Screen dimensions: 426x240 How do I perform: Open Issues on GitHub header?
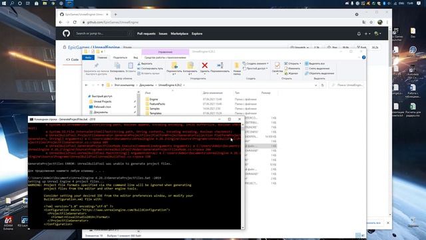tap(163, 34)
